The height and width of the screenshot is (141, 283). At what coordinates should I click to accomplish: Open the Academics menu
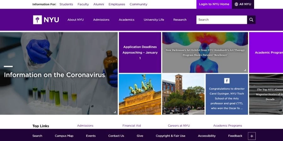point(126,20)
